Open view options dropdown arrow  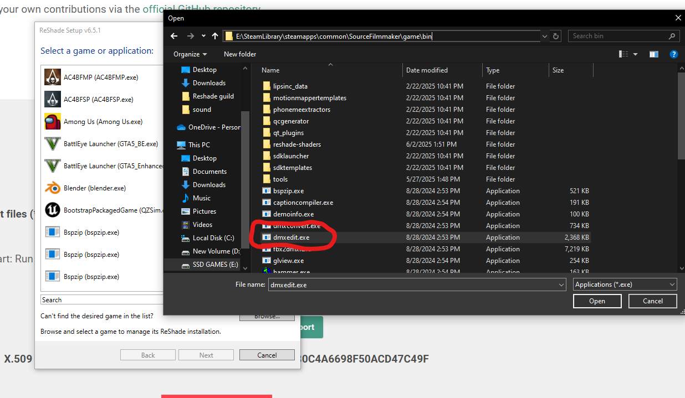635,54
